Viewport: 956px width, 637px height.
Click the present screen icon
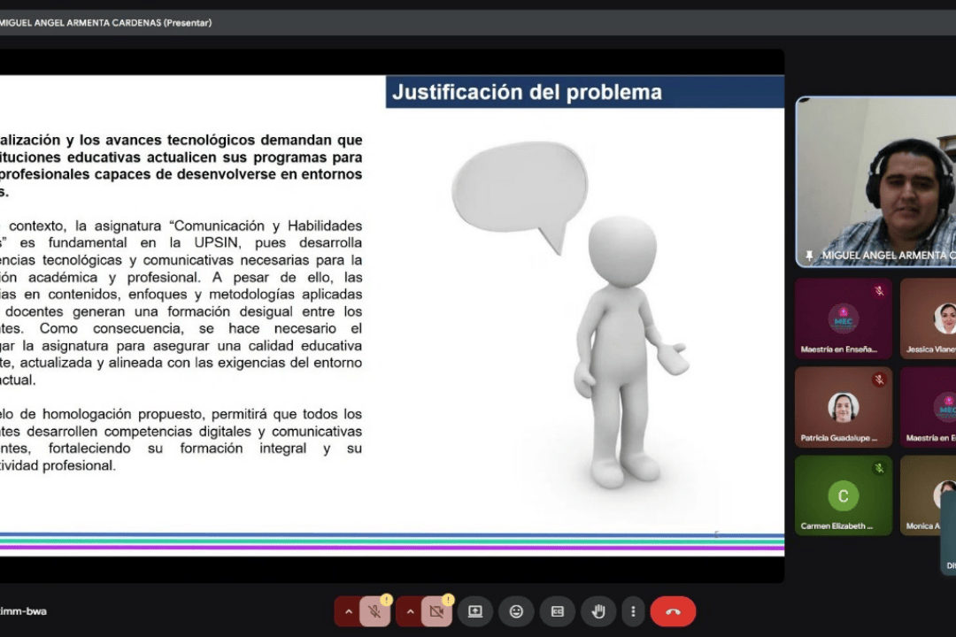tap(475, 611)
